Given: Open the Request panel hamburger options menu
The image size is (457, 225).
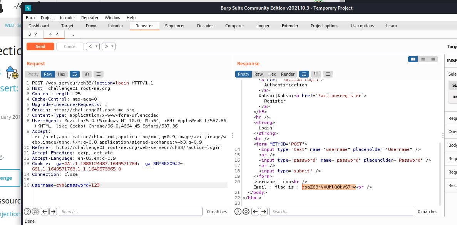Looking at the screenshot, I should point(99,74).
